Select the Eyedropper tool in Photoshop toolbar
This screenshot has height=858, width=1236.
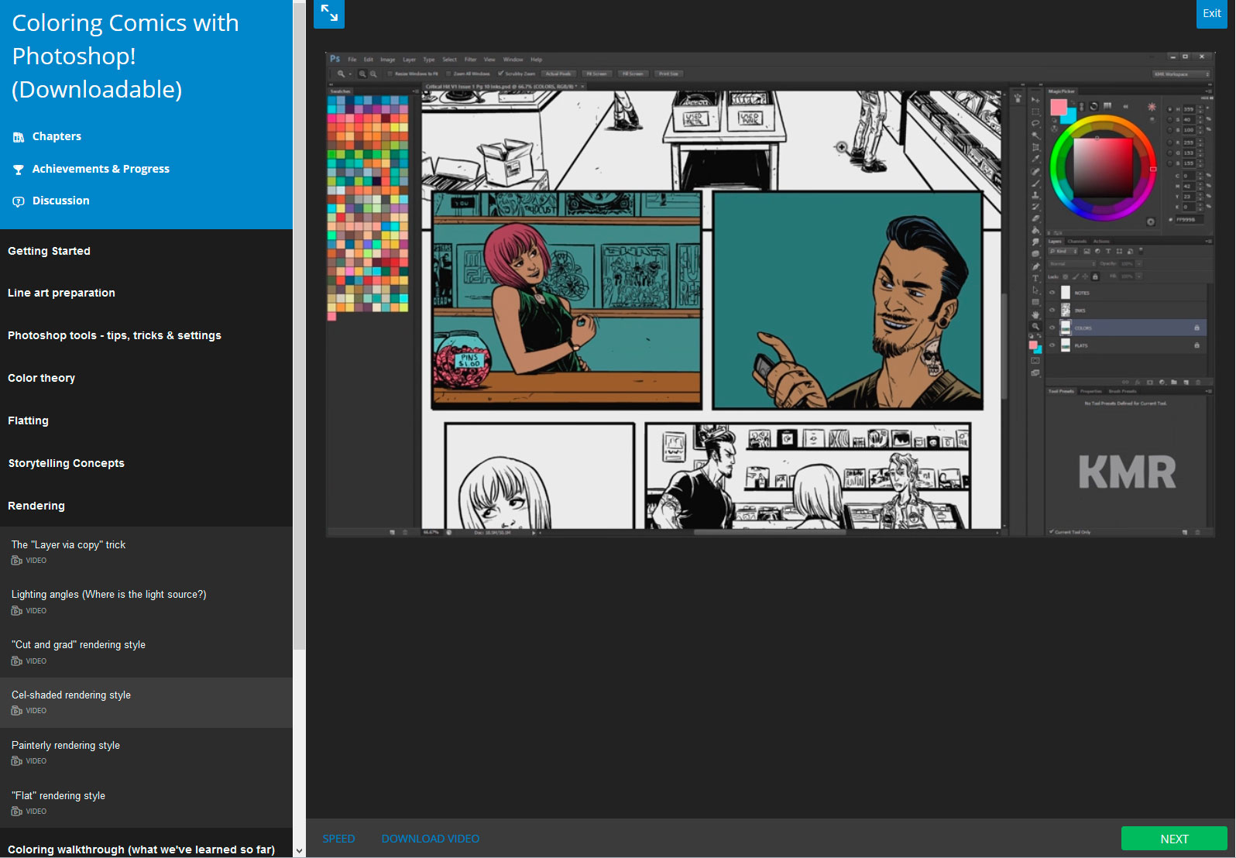[x=1035, y=159]
